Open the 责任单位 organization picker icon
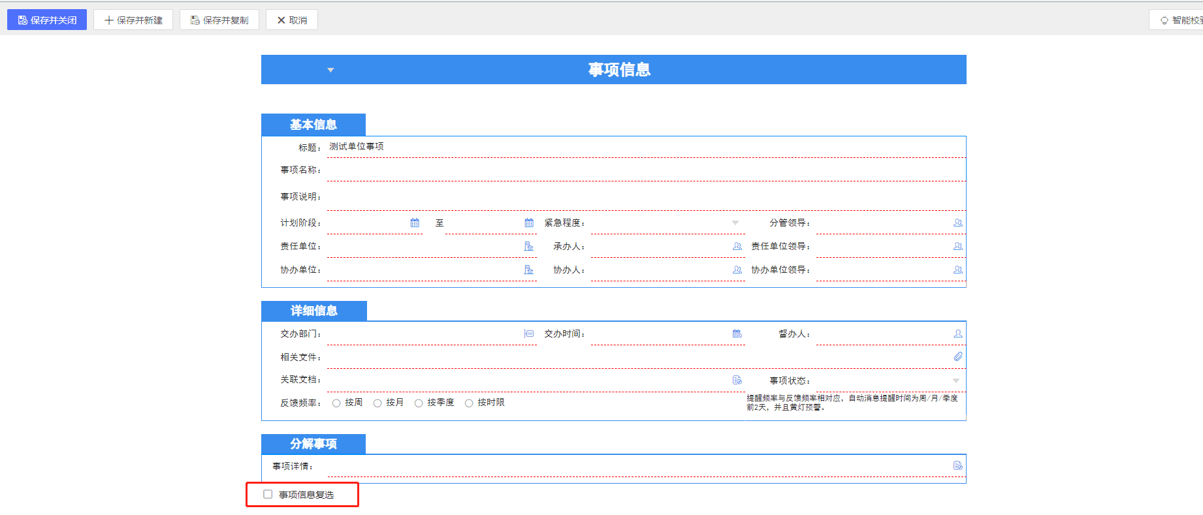Image resolution: width=1203 pixels, height=515 pixels. pos(529,246)
